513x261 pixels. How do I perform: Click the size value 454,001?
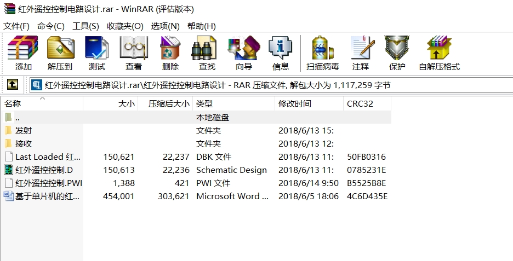coord(119,196)
